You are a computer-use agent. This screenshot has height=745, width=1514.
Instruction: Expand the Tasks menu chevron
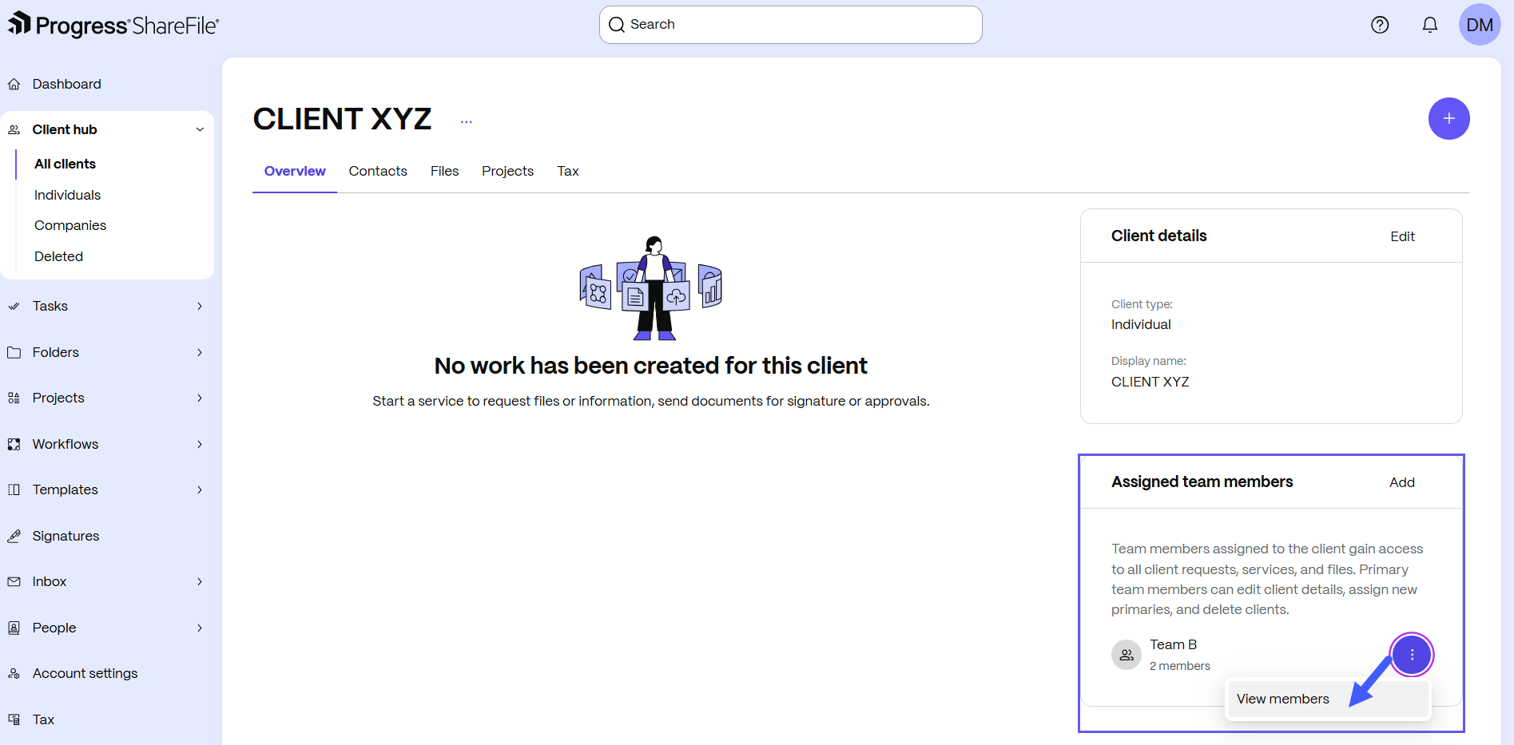[200, 306]
